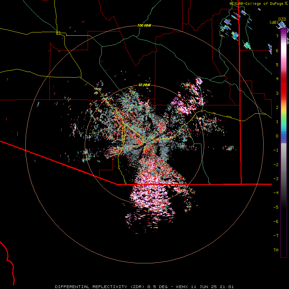This screenshot has width=289, height=289.
Task: Click the TH threshold label
Action: pyautogui.click(x=276, y=250)
